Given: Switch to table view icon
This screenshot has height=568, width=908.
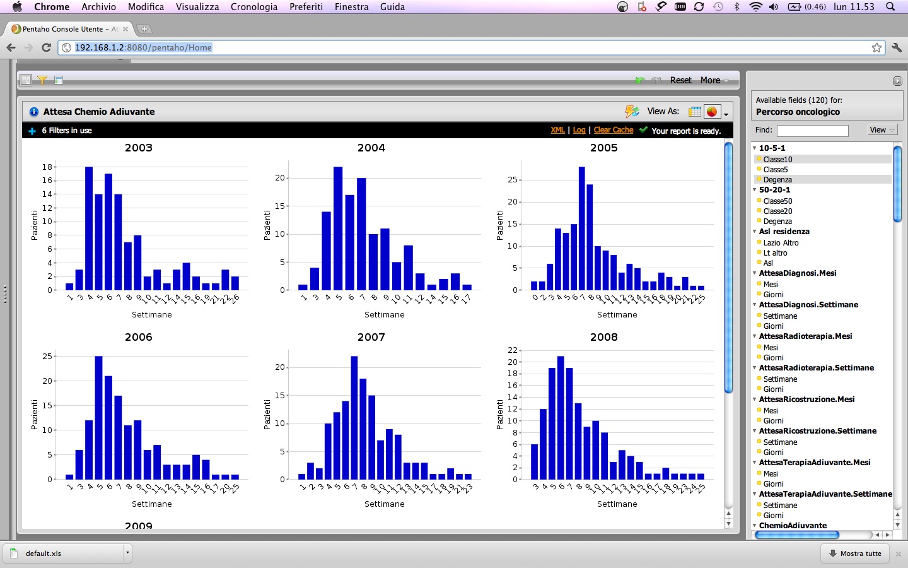Looking at the screenshot, I should point(695,112).
